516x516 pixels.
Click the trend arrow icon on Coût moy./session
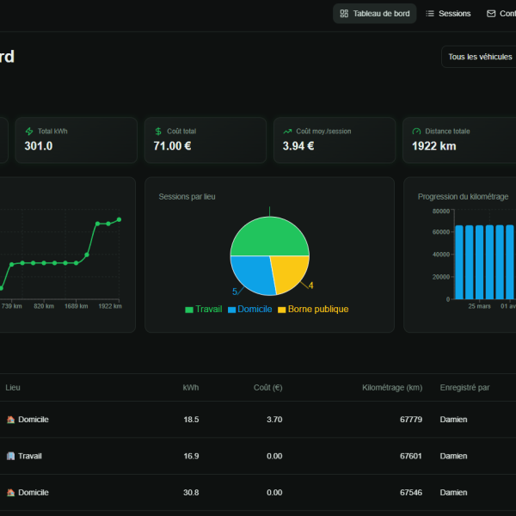tap(287, 132)
